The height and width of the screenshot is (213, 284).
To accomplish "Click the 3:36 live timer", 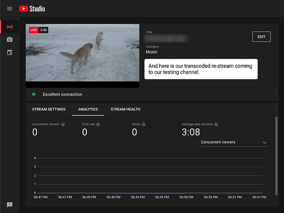I will coord(43,30).
